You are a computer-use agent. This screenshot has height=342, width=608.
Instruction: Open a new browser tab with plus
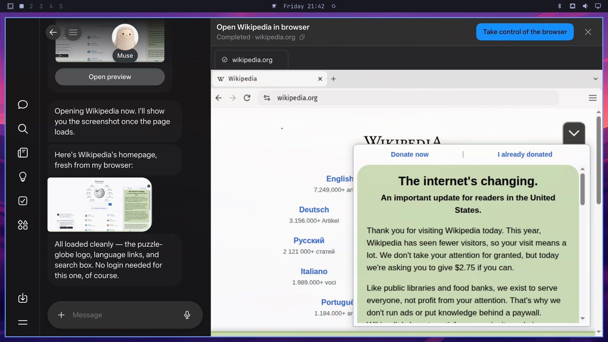(333, 79)
